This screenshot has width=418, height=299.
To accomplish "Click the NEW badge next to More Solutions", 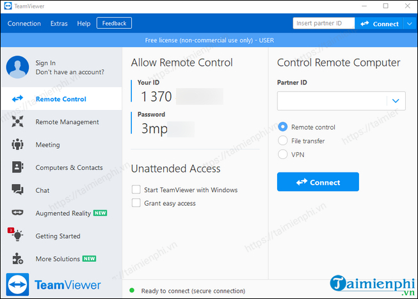I will point(90,259).
